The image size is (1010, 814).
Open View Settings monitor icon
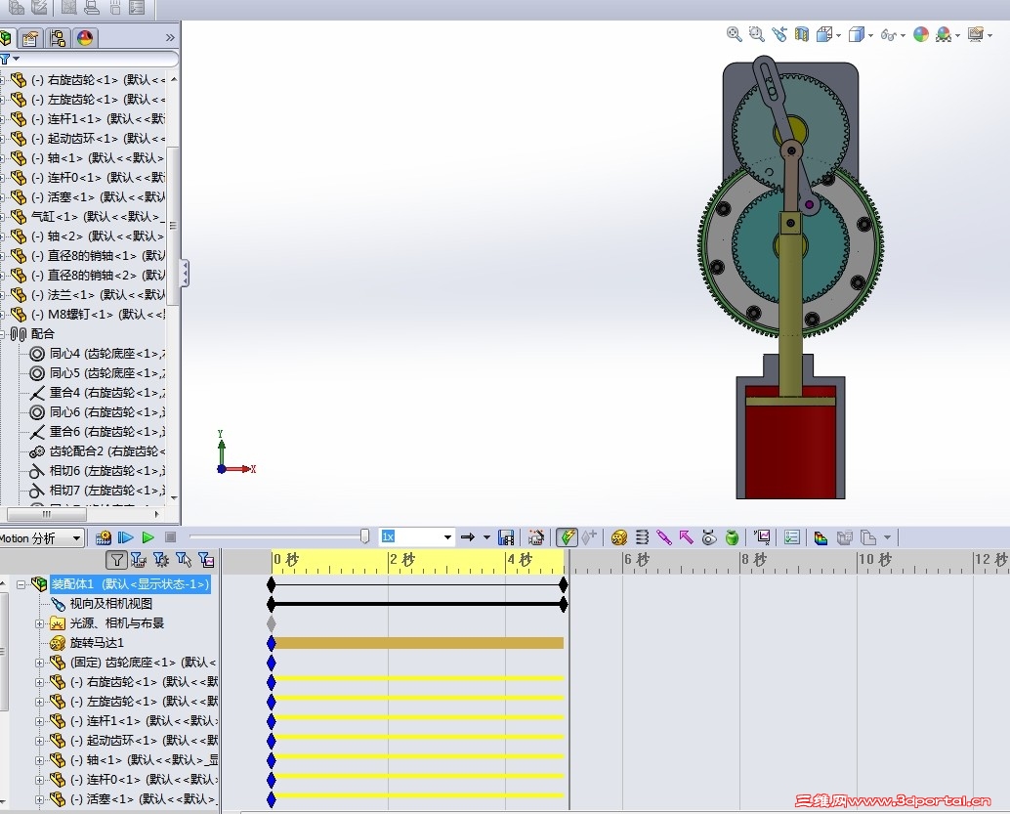976,34
